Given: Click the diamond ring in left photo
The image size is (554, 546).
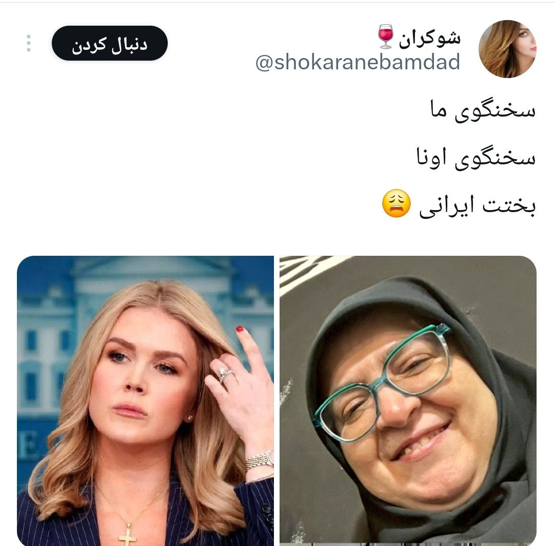Looking at the screenshot, I should [x=225, y=374].
